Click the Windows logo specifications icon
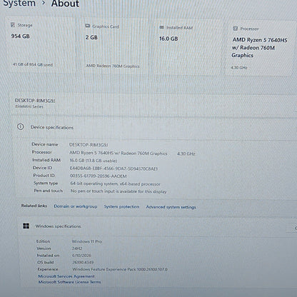Viewport: 297px width, 297px height. click(x=26, y=226)
